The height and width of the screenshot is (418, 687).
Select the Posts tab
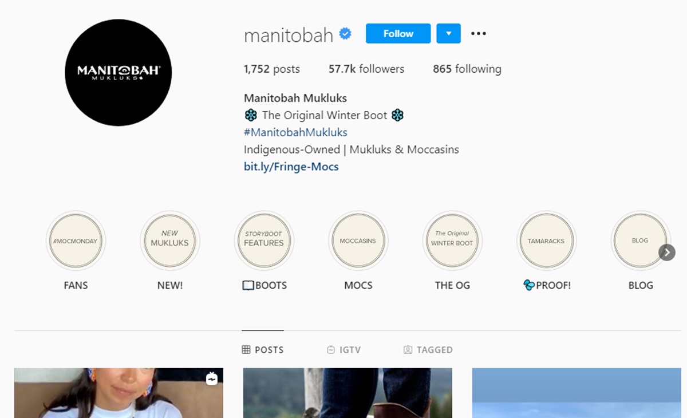[263, 350]
